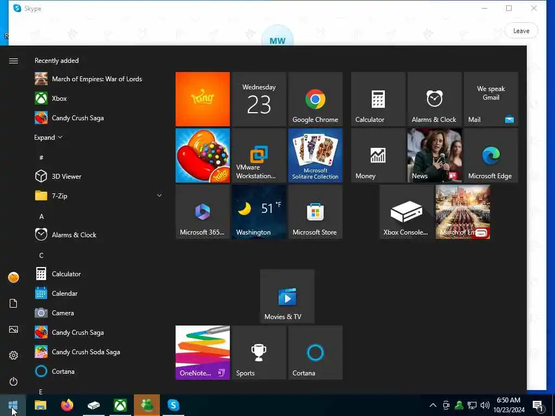555x416 pixels.
Task: Open Xbox app on taskbar
Action: [x=120, y=405]
